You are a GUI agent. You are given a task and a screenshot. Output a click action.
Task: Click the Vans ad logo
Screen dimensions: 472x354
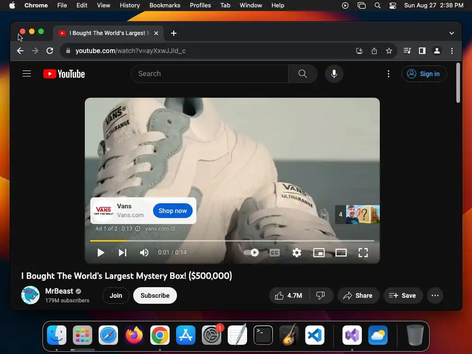[x=103, y=211]
